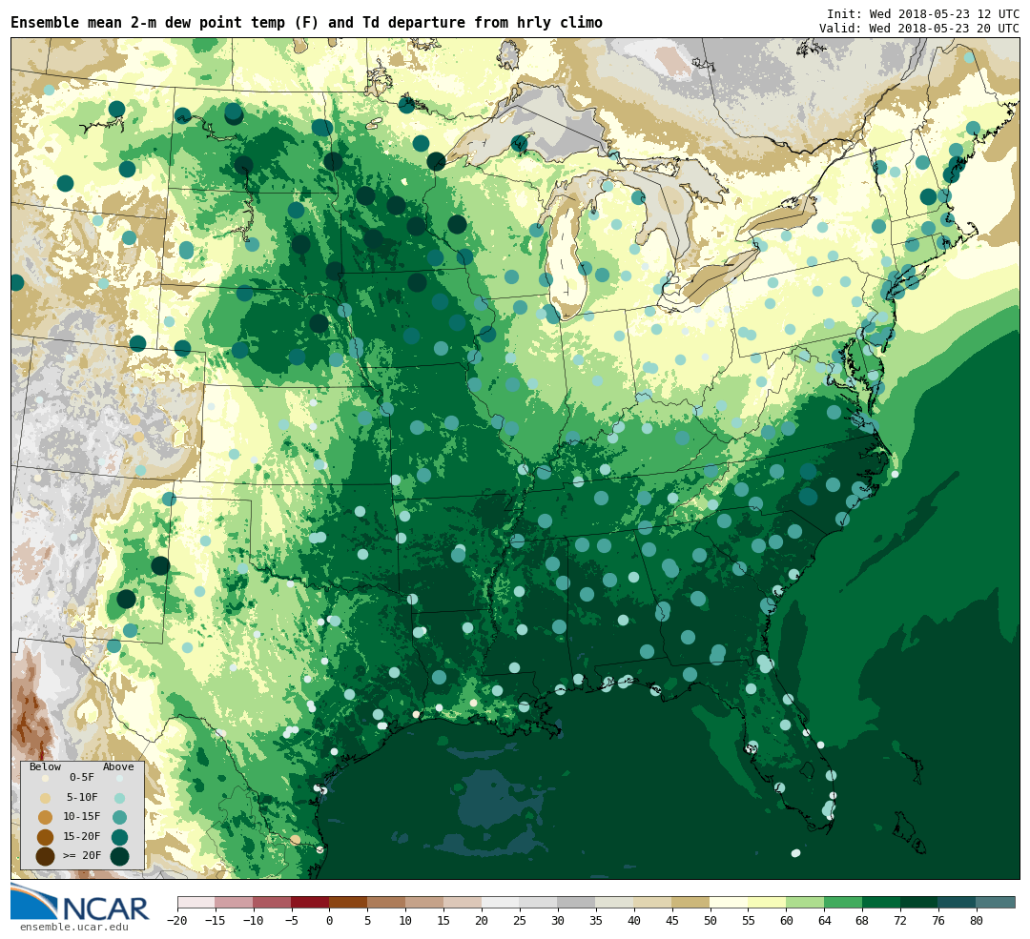This screenshot has height=939, width=1030.
Task: Click the above-climo >= 20F darkest green circle
Action: (119, 857)
